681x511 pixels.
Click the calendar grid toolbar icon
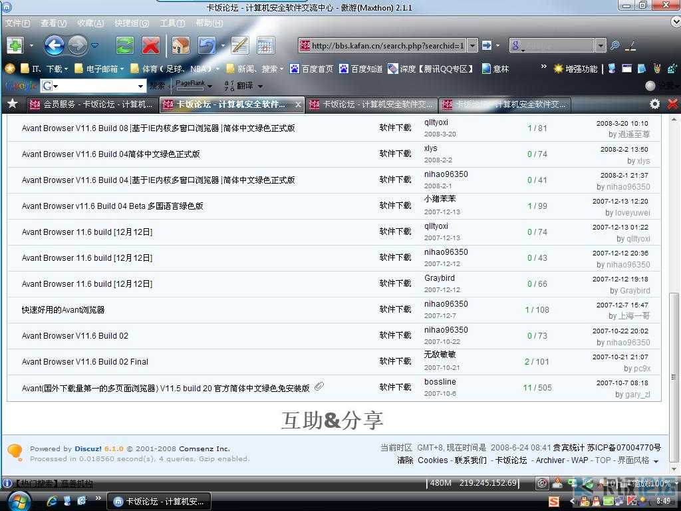(x=265, y=45)
